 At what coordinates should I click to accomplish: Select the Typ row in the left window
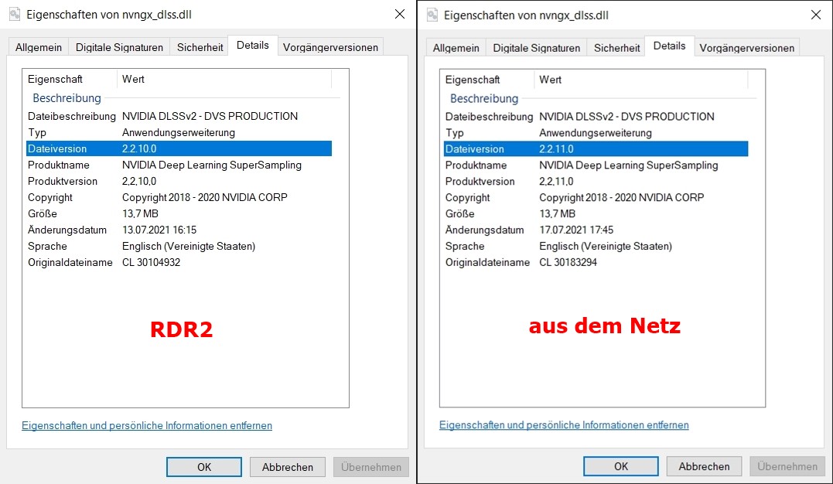point(179,132)
